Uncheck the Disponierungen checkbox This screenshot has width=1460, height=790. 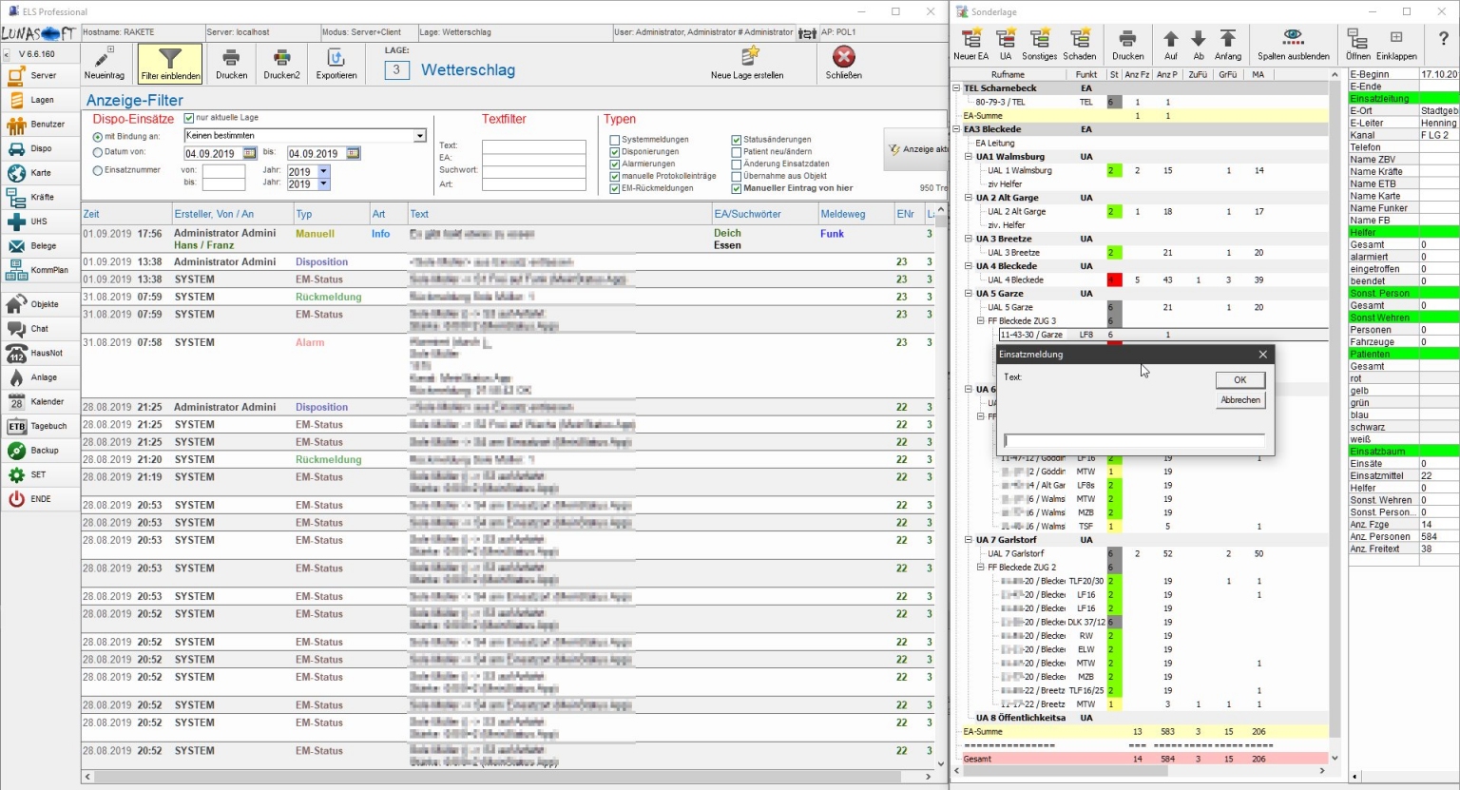pyautogui.click(x=615, y=152)
